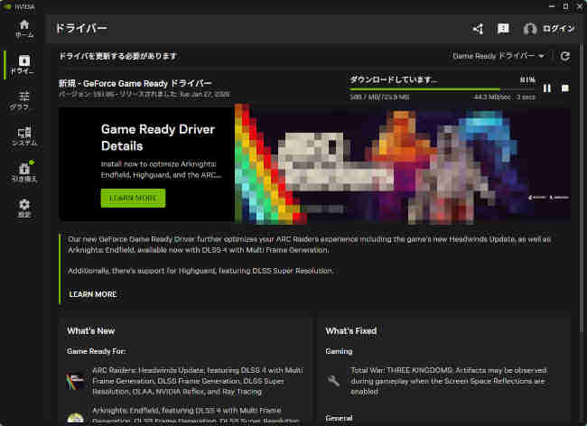This screenshot has width=587, height=426.
Task: Select the Drivers sidebar icon
Action: coord(24,64)
